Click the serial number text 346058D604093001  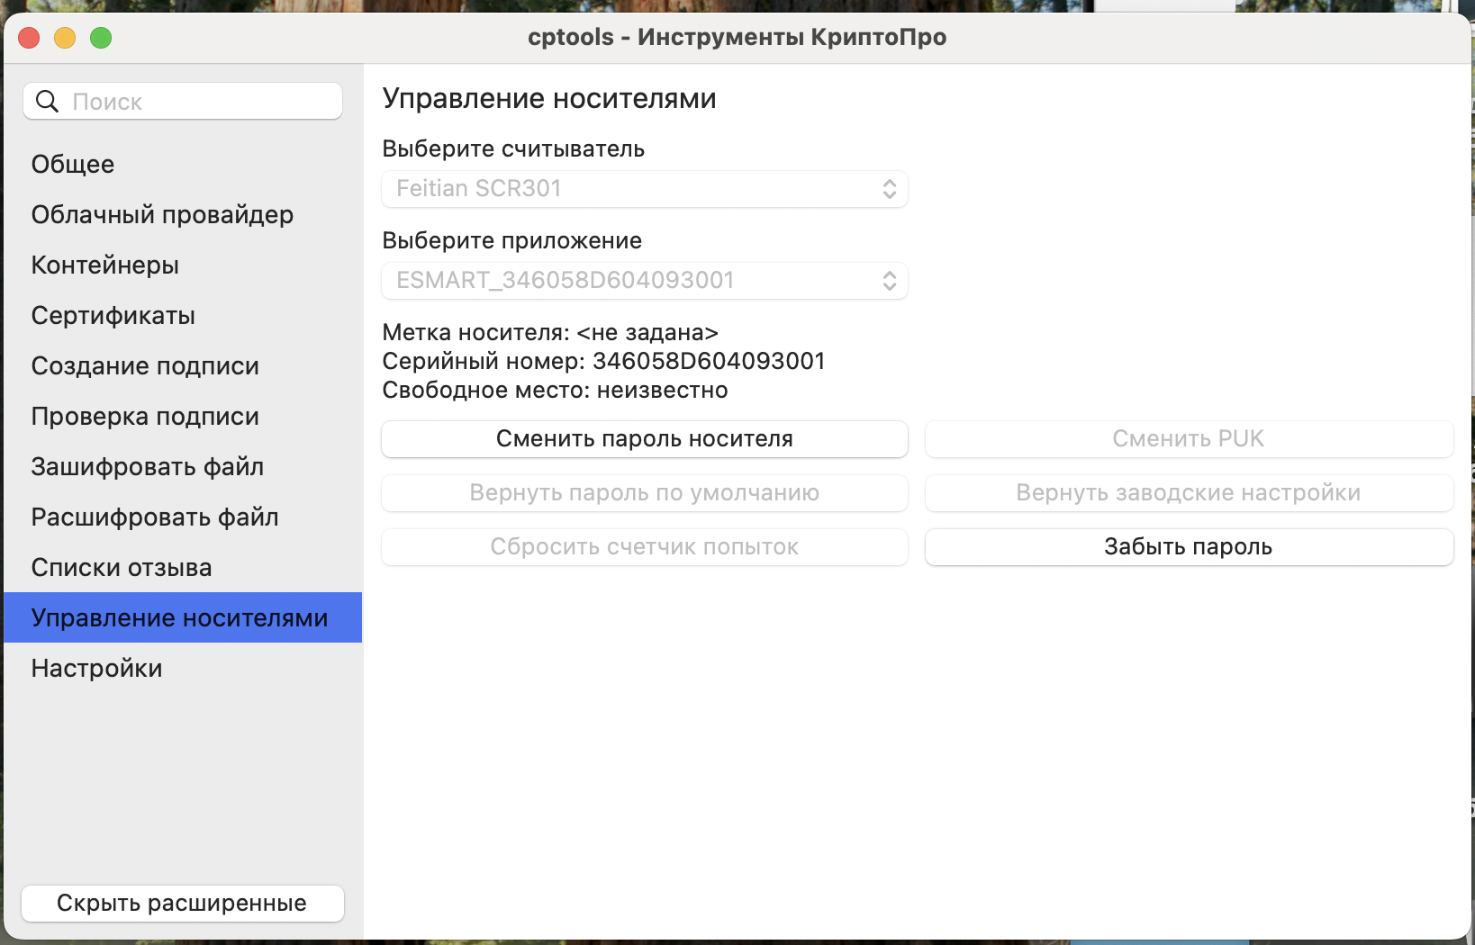click(709, 361)
